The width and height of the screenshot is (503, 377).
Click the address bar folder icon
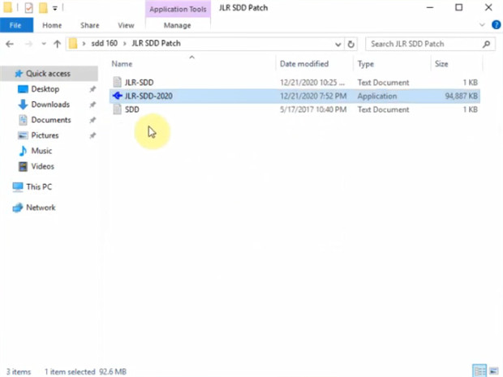click(73, 43)
